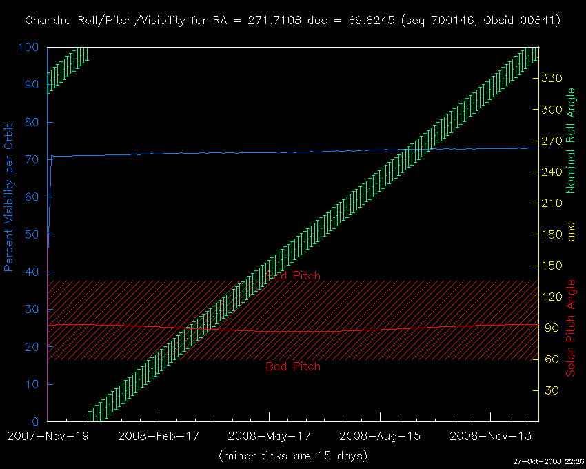
Task: Select the 330 value on right axis
Action: (553, 79)
